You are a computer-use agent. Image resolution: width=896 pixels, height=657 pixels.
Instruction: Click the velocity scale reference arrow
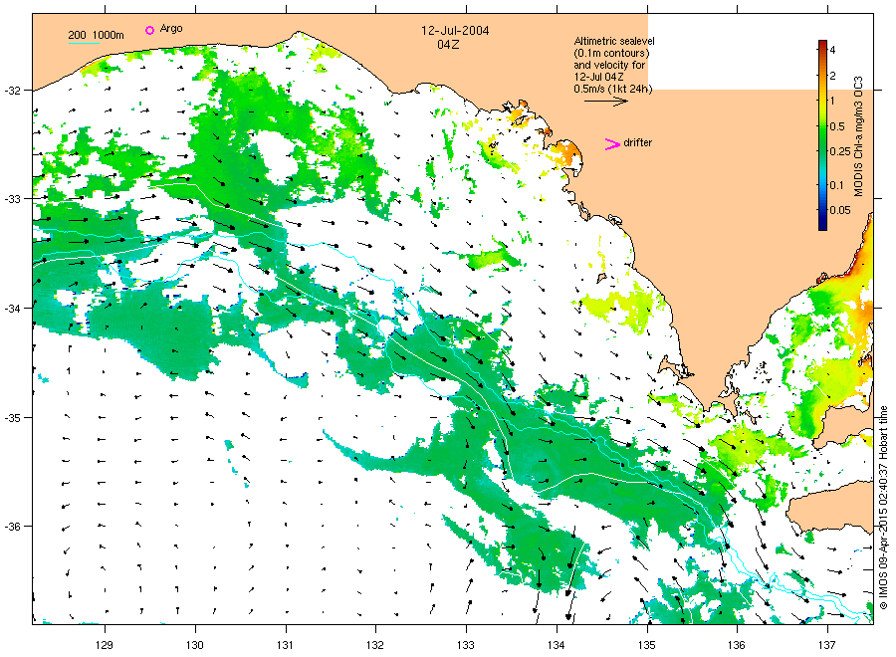coord(605,102)
